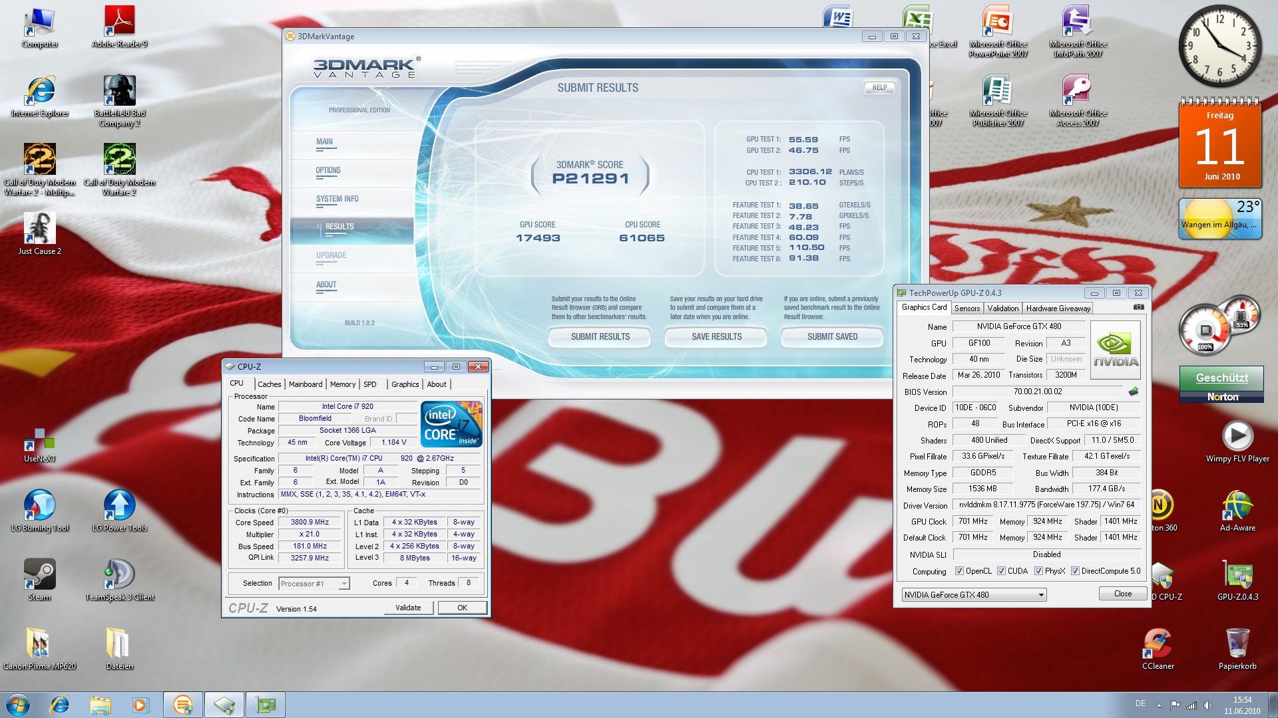The width and height of the screenshot is (1278, 718).
Task: Open the Memory tab in CPU-Z
Action: tap(343, 384)
